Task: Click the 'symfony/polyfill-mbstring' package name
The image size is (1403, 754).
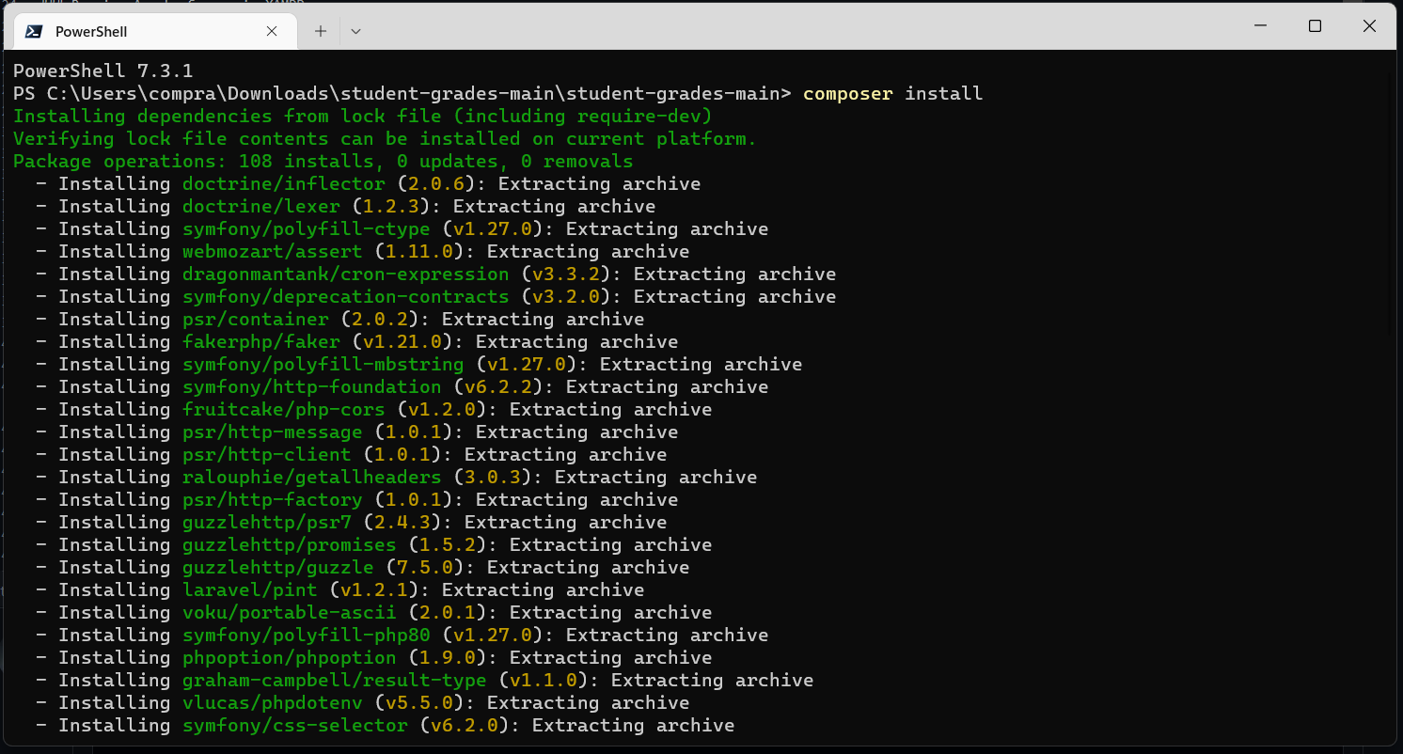Action: [323, 364]
